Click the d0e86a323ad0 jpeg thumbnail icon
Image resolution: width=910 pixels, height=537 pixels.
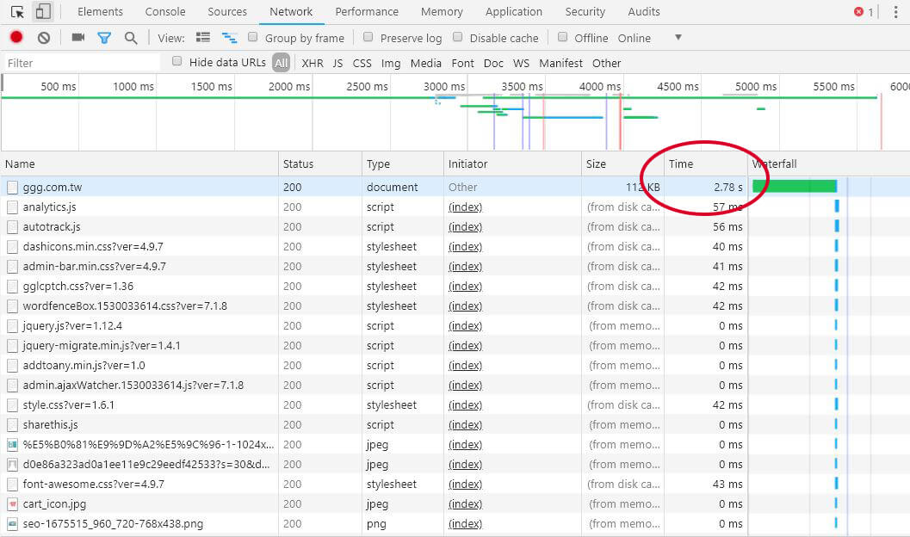[x=12, y=465]
